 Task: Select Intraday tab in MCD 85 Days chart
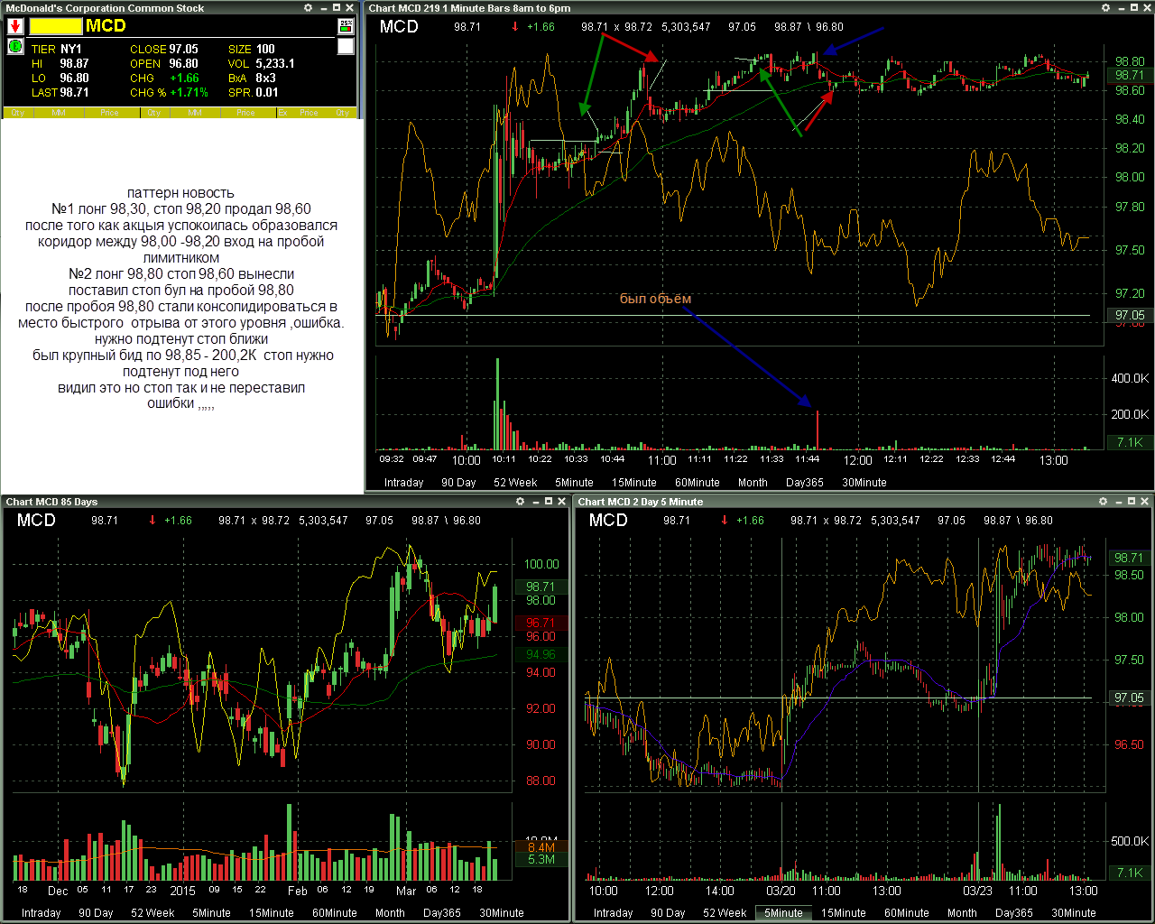pyautogui.click(x=41, y=913)
